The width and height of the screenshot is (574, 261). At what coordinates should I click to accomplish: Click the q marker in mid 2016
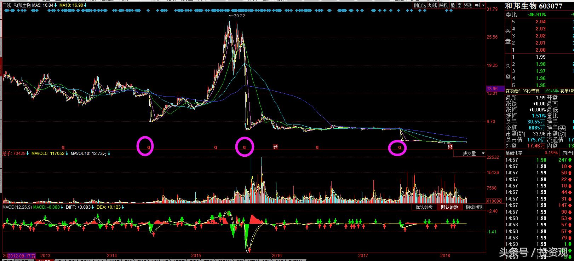(317, 147)
